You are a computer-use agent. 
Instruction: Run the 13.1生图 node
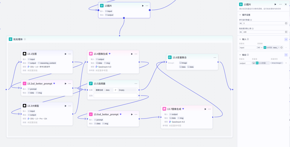coord(65,54)
